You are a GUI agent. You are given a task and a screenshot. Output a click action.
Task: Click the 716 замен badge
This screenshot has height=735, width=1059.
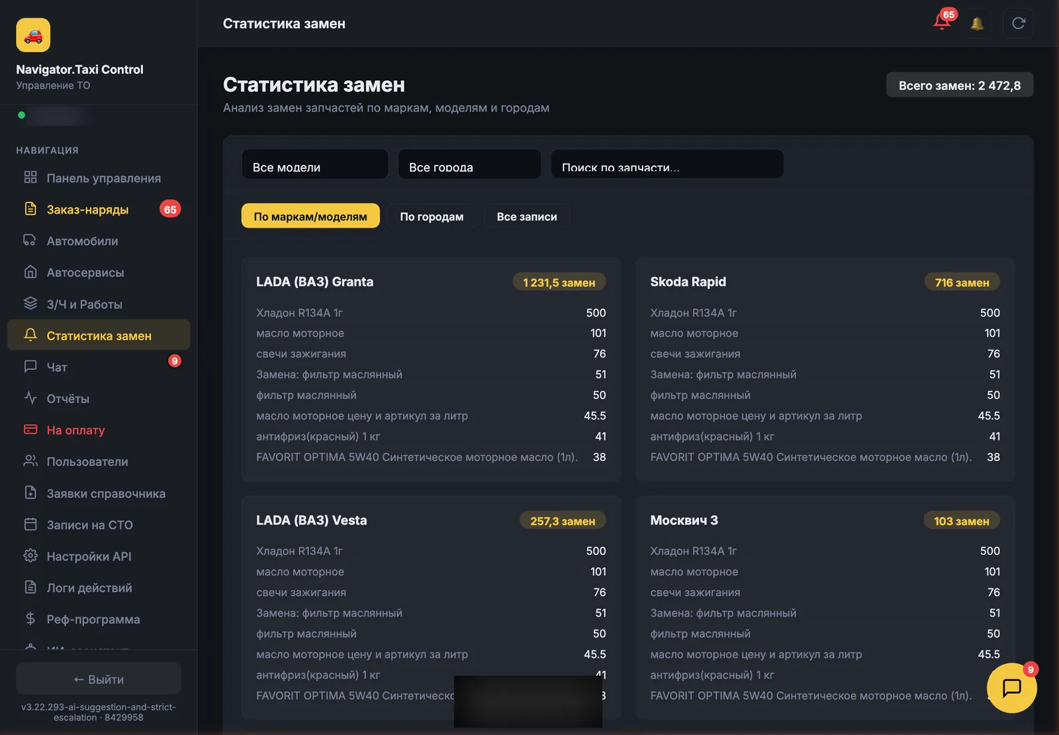tap(962, 282)
